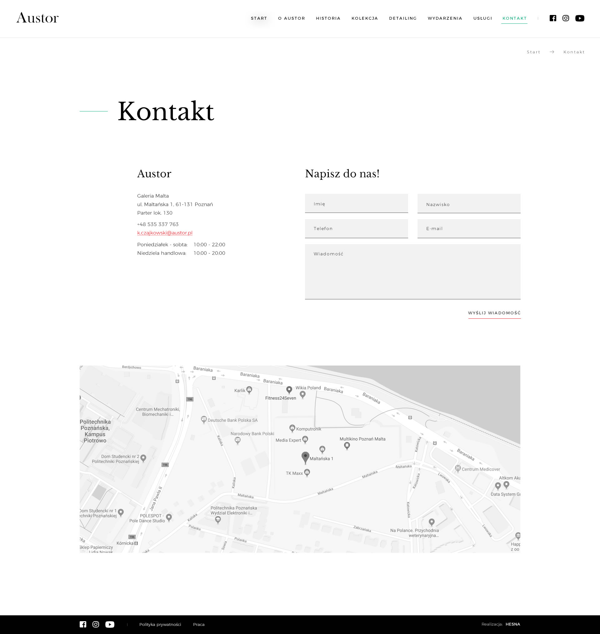Click into the Wiadomość text area
This screenshot has width=600, height=634.
[x=412, y=272]
